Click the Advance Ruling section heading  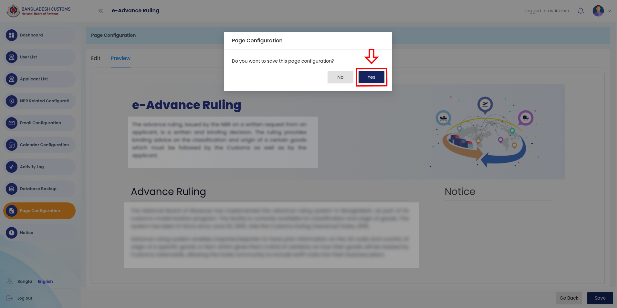pos(168,192)
